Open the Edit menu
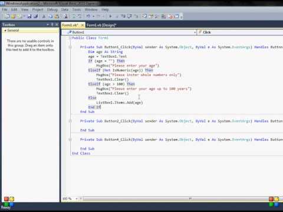This screenshot has width=283, height=212. (14, 9)
